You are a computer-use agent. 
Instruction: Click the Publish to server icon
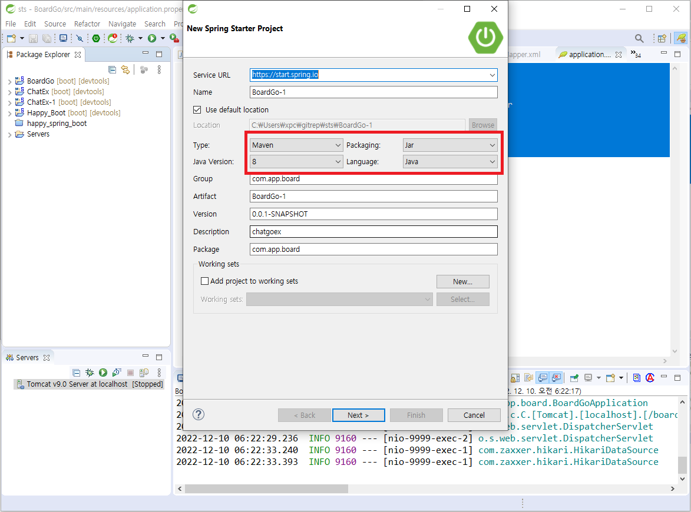click(x=144, y=373)
